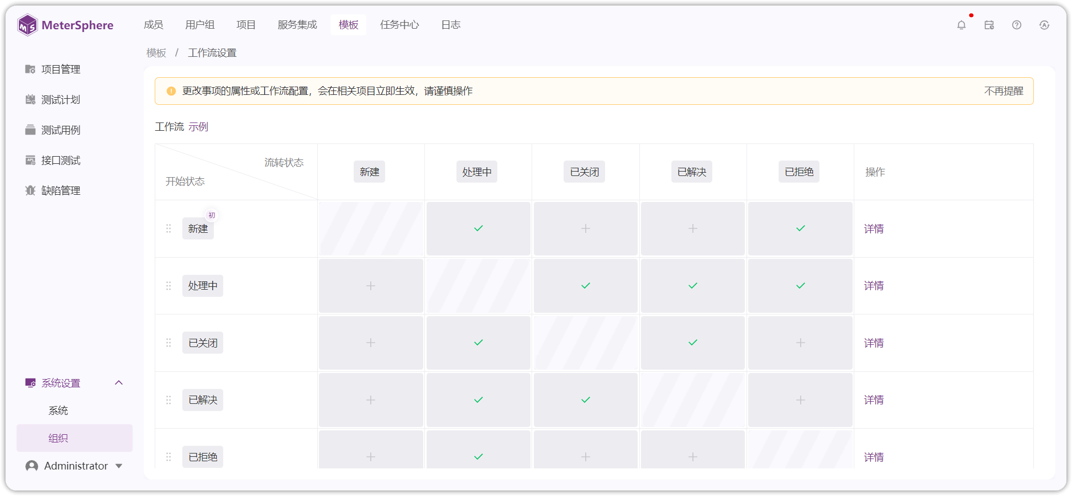Image resolution: width=1072 pixels, height=496 pixels.
Task: Select the 组织 submenu item
Action: pos(75,438)
